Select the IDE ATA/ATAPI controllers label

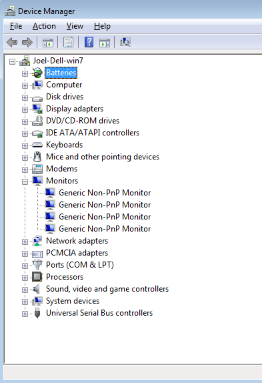[x=93, y=133]
